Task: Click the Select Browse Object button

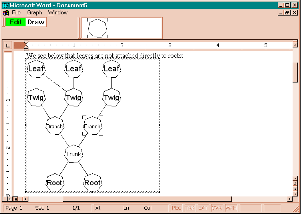Action: point(295,188)
